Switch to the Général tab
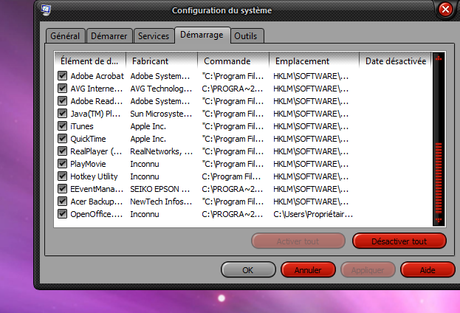The image size is (460, 313). click(x=65, y=36)
